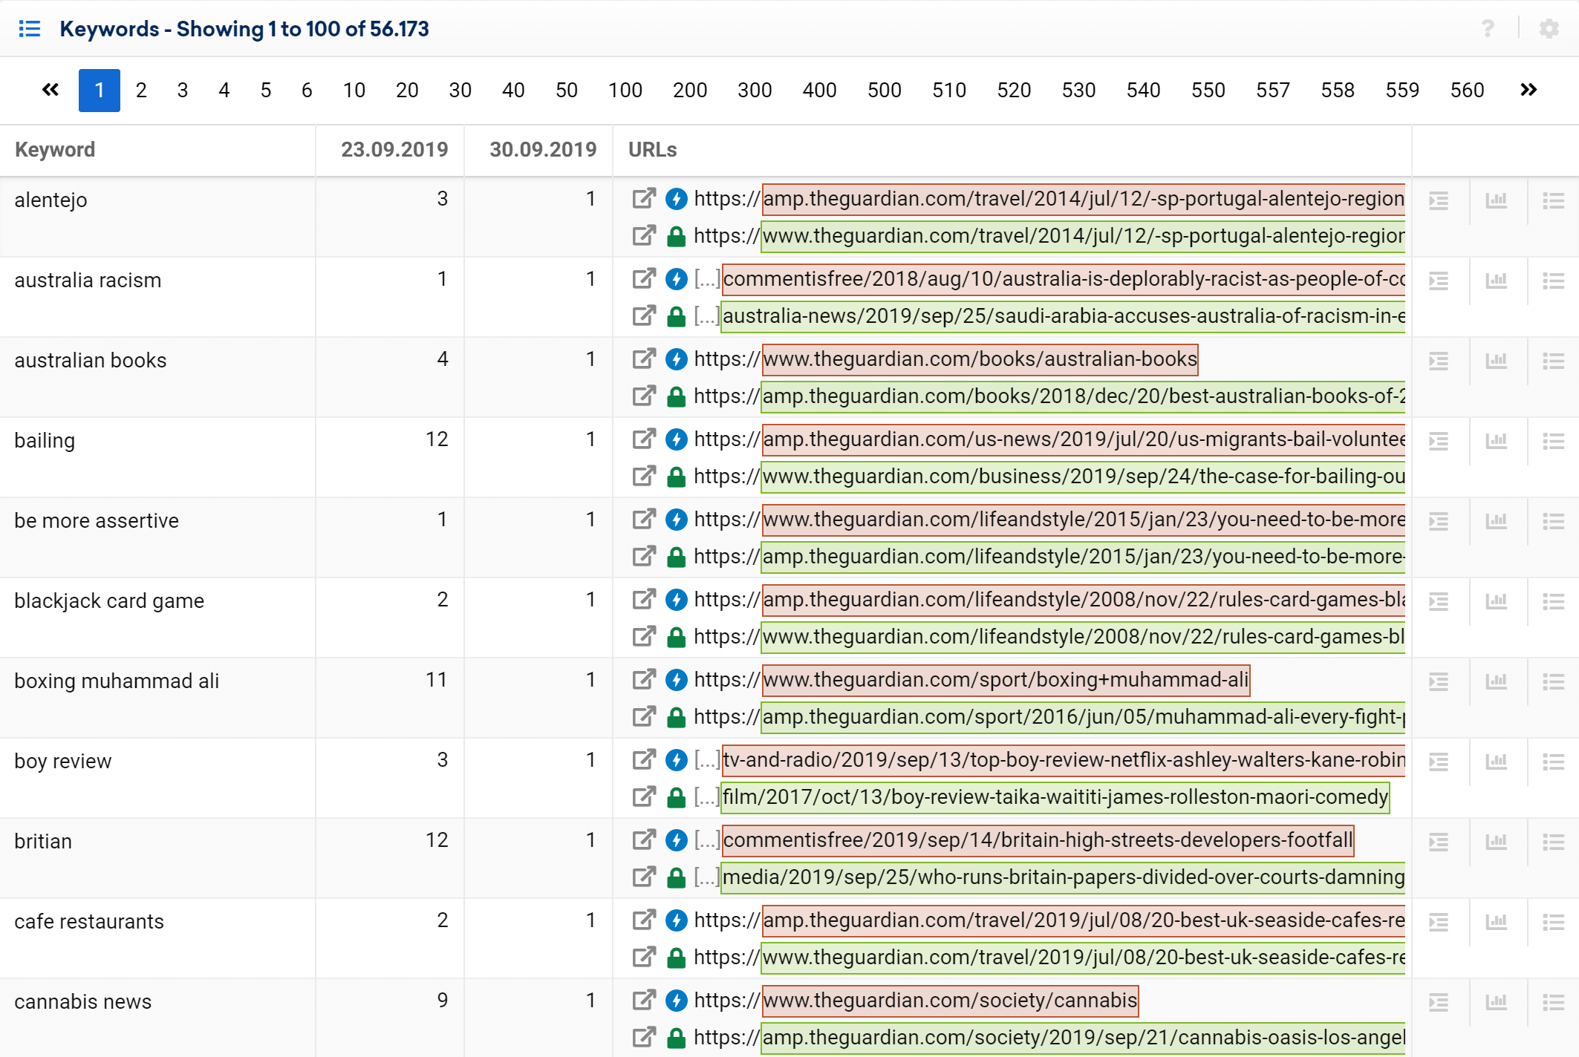Click the list icon beside Keywords title

click(29, 29)
